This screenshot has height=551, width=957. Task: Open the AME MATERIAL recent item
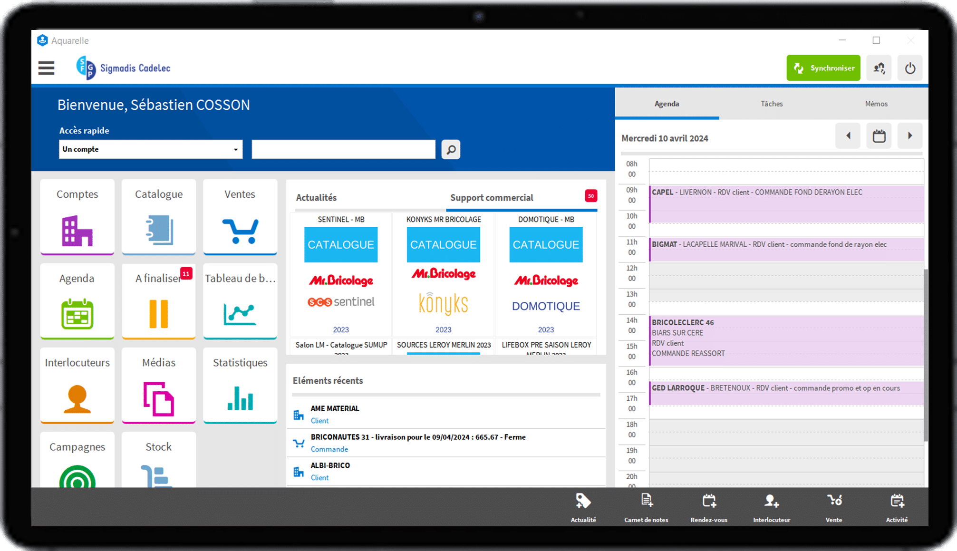click(446, 414)
